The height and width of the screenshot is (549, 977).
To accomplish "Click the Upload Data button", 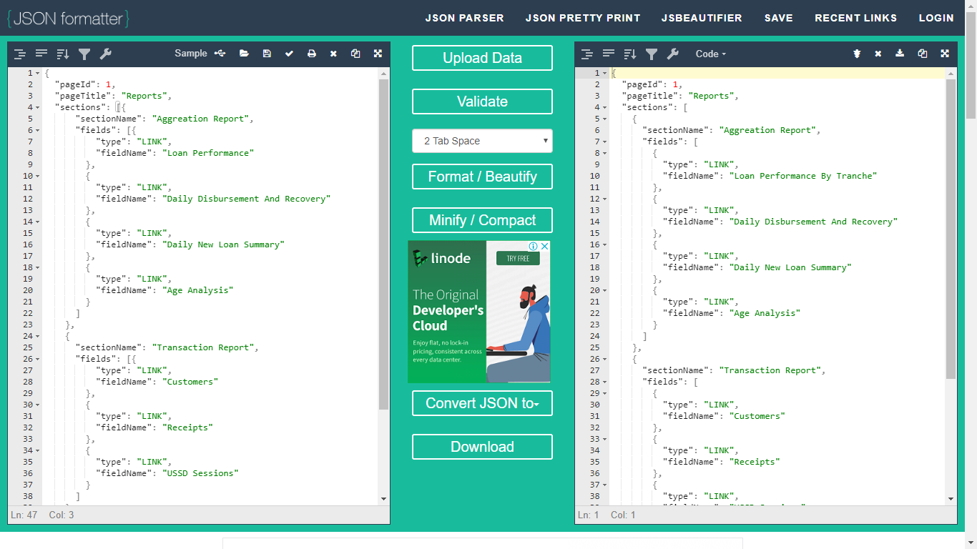I will tap(482, 58).
